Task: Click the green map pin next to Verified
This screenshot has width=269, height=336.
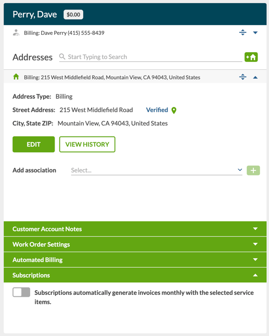Action: point(174,110)
